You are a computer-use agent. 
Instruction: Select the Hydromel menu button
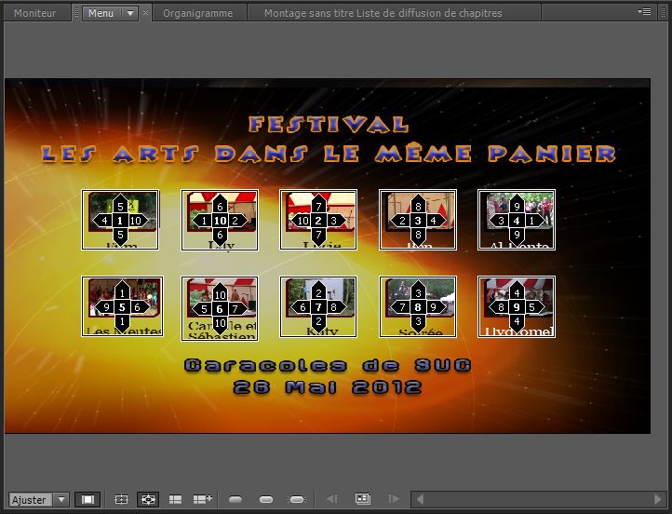point(517,306)
